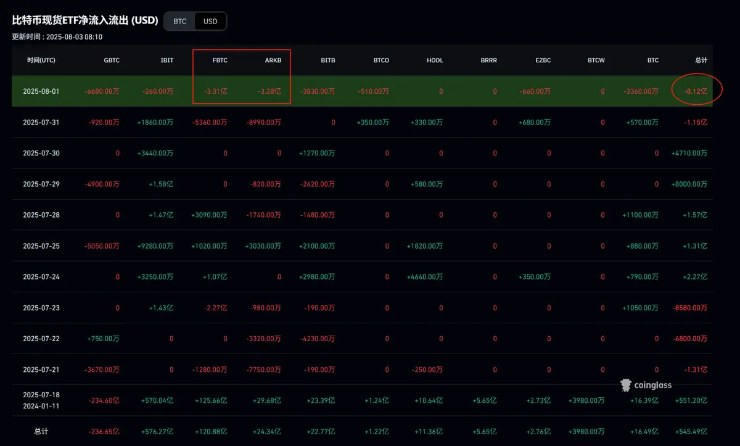Click the -236.65亿 GBTC grand total

point(104,431)
